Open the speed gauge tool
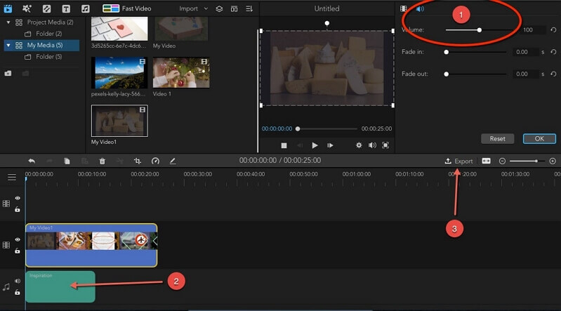The image size is (561, 311). (155, 161)
